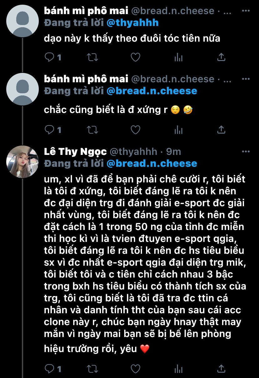Open more options for the second tweet

tap(246, 79)
